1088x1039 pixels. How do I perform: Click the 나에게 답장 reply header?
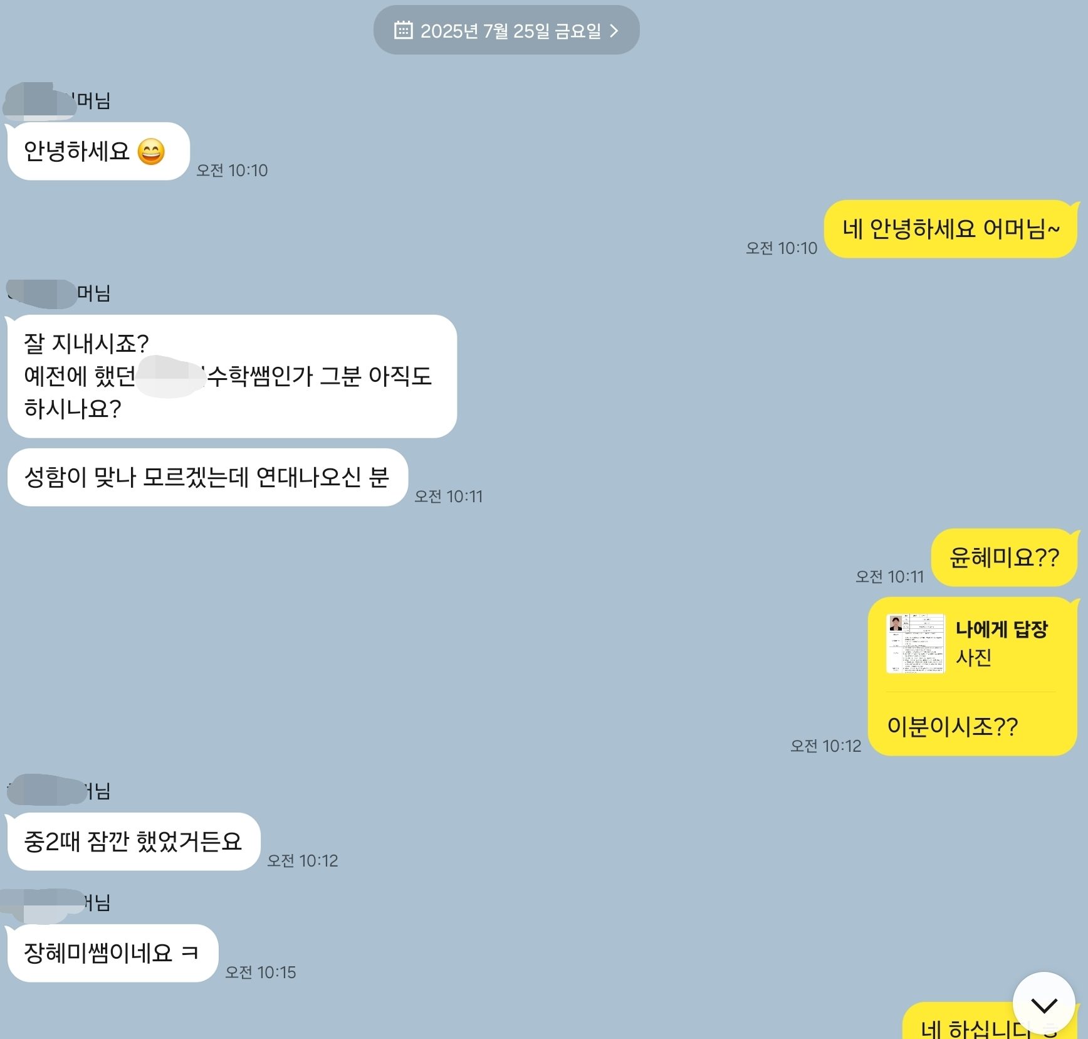(x=1002, y=629)
